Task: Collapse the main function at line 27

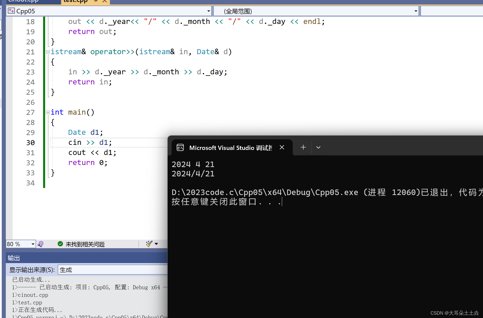Action: click(x=48, y=112)
